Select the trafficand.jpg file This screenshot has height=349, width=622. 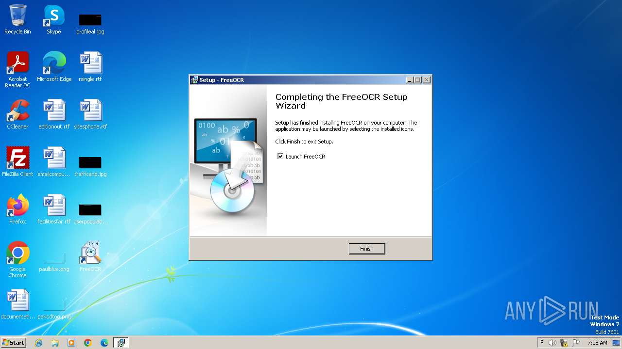pyautogui.click(x=90, y=166)
